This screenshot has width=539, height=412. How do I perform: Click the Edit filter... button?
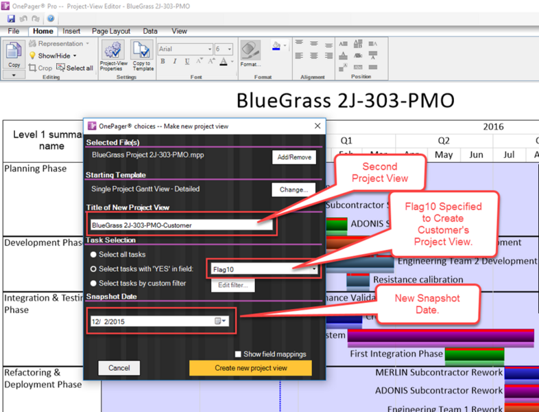pyautogui.click(x=233, y=285)
